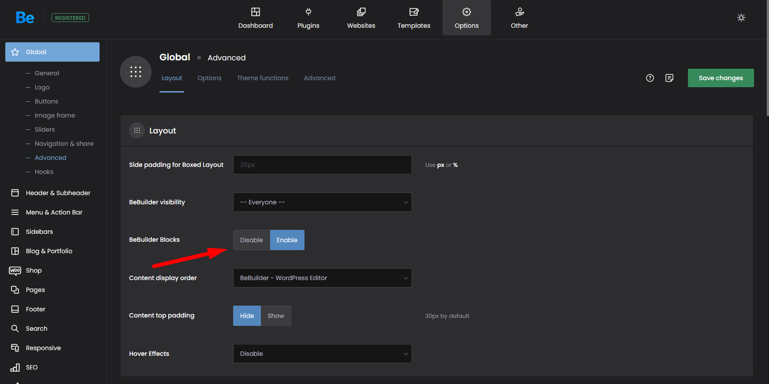Open General in Global menu
The width and height of the screenshot is (769, 384).
click(47, 73)
